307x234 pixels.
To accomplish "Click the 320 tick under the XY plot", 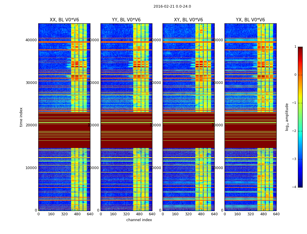I will point(188,214).
